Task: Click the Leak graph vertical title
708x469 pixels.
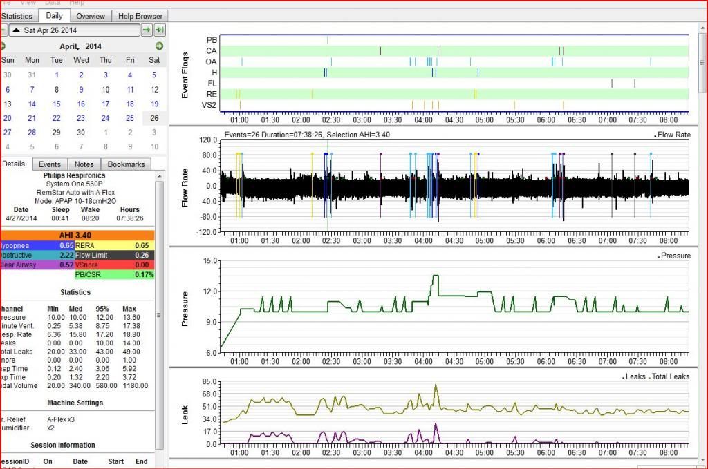Action: [x=185, y=414]
